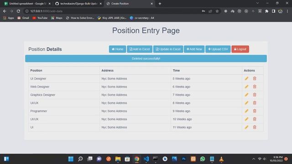The height and width of the screenshot is (164, 292).
Task: Edit the UI/UX row dated 10 Weeks ago
Action: 246,119
